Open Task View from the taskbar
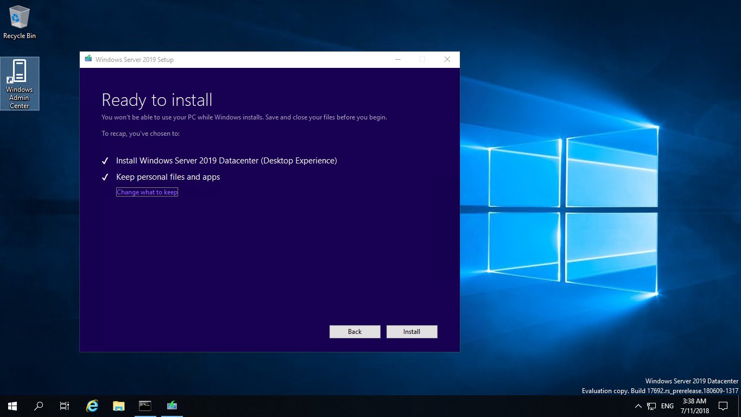The height and width of the screenshot is (417, 741). tap(65, 406)
